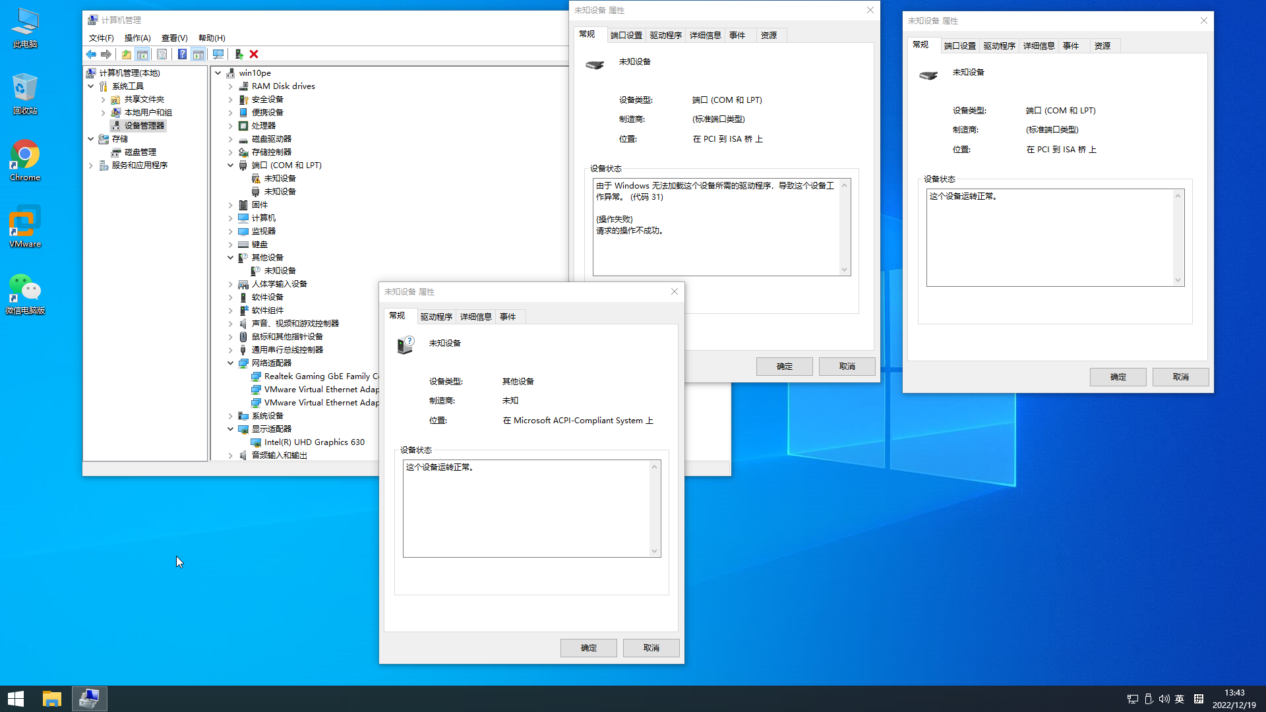This screenshot has height=712, width=1266.
Task: Open File Explorer from the taskbar
Action: point(52,699)
